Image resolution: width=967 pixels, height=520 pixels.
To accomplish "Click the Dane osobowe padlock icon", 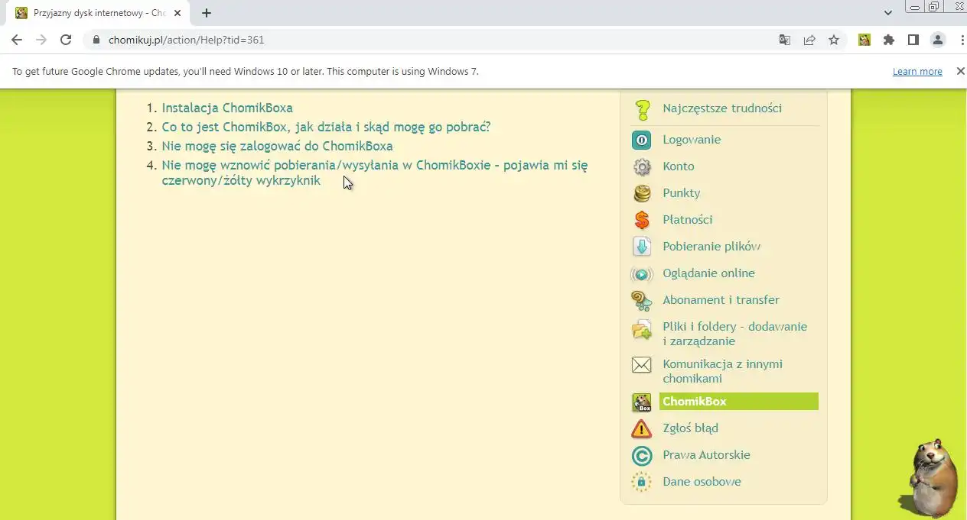I will (641, 482).
